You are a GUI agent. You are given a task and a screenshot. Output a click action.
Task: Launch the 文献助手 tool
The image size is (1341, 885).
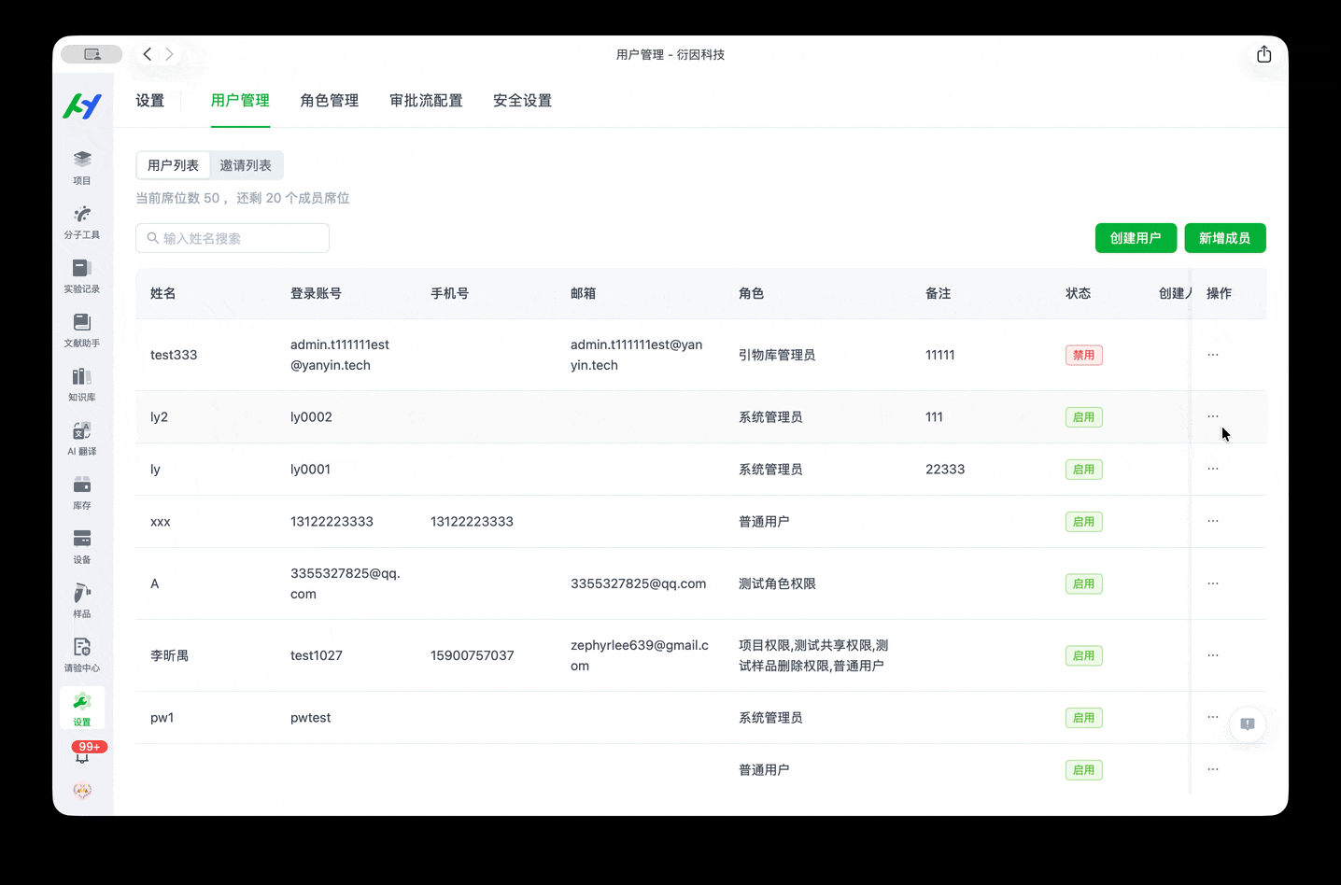82,330
